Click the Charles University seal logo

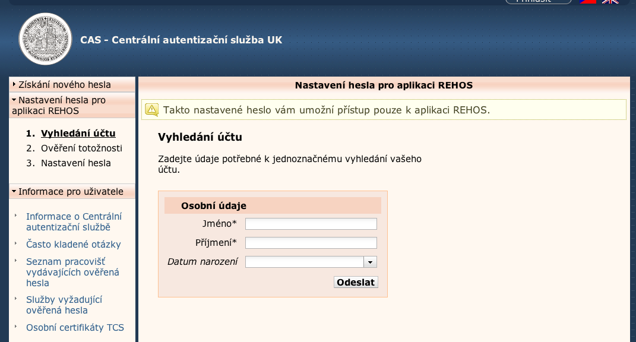coord(45,39)
